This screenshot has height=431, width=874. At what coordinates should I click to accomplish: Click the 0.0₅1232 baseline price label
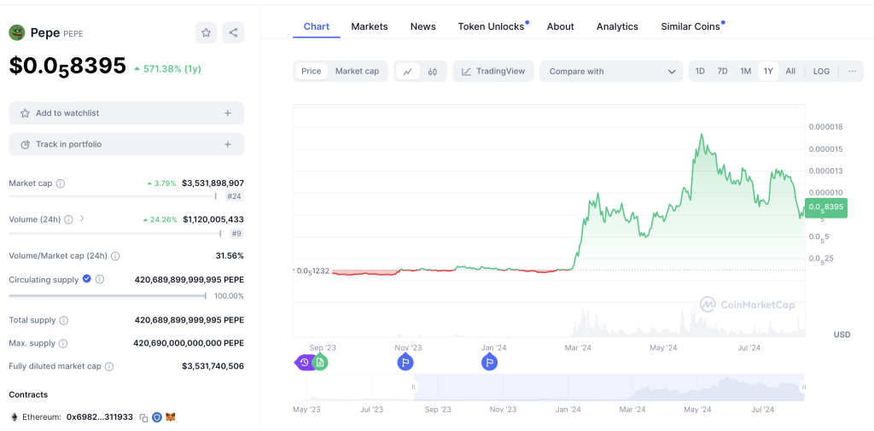[312, 271]
